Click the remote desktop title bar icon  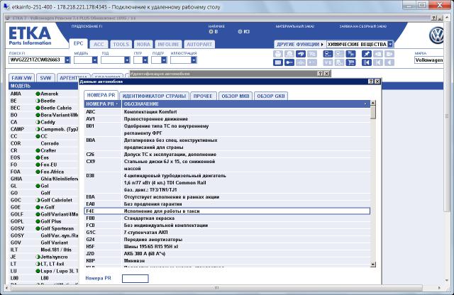[x=6, y=6]
